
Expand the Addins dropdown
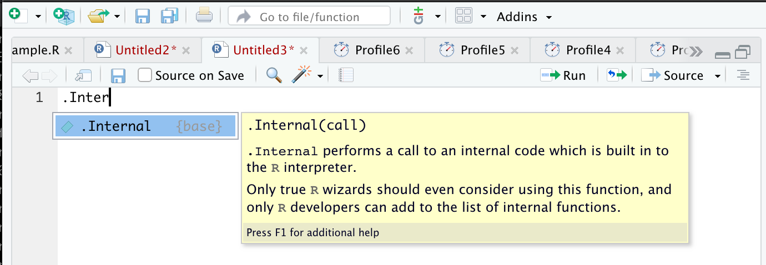click(x=525, y=17)
